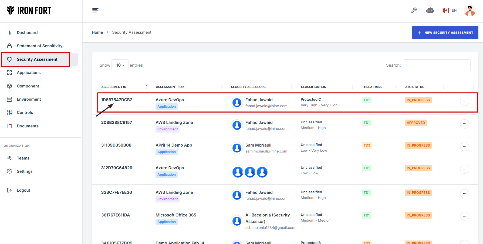Open the robot assistant icon
The height and width of the screenshot is (244, 483).
click(430, 11)
